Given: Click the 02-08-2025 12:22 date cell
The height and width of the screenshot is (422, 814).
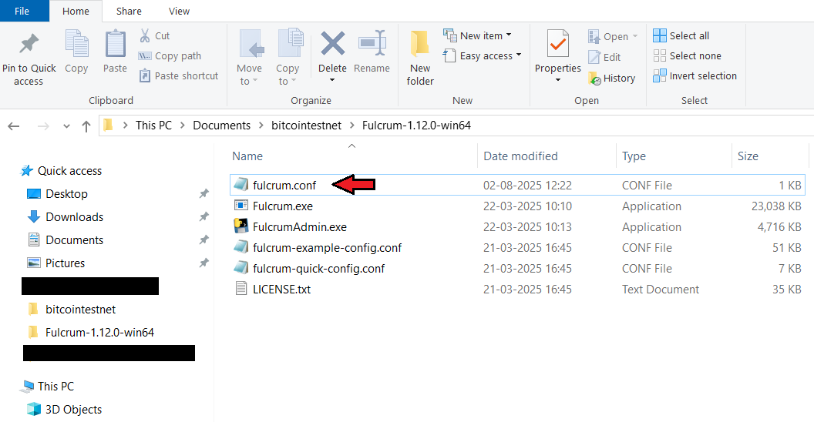Looking at the screenshot, I should [527, 185].
